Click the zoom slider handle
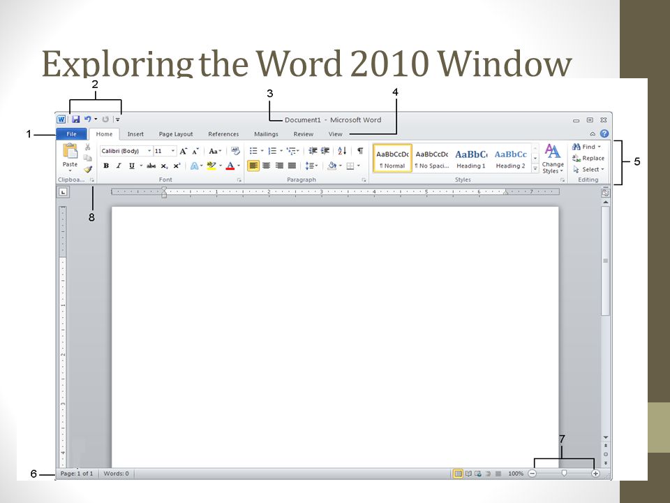Viewport: 670px width, 503px height. (x=564, y=474)
